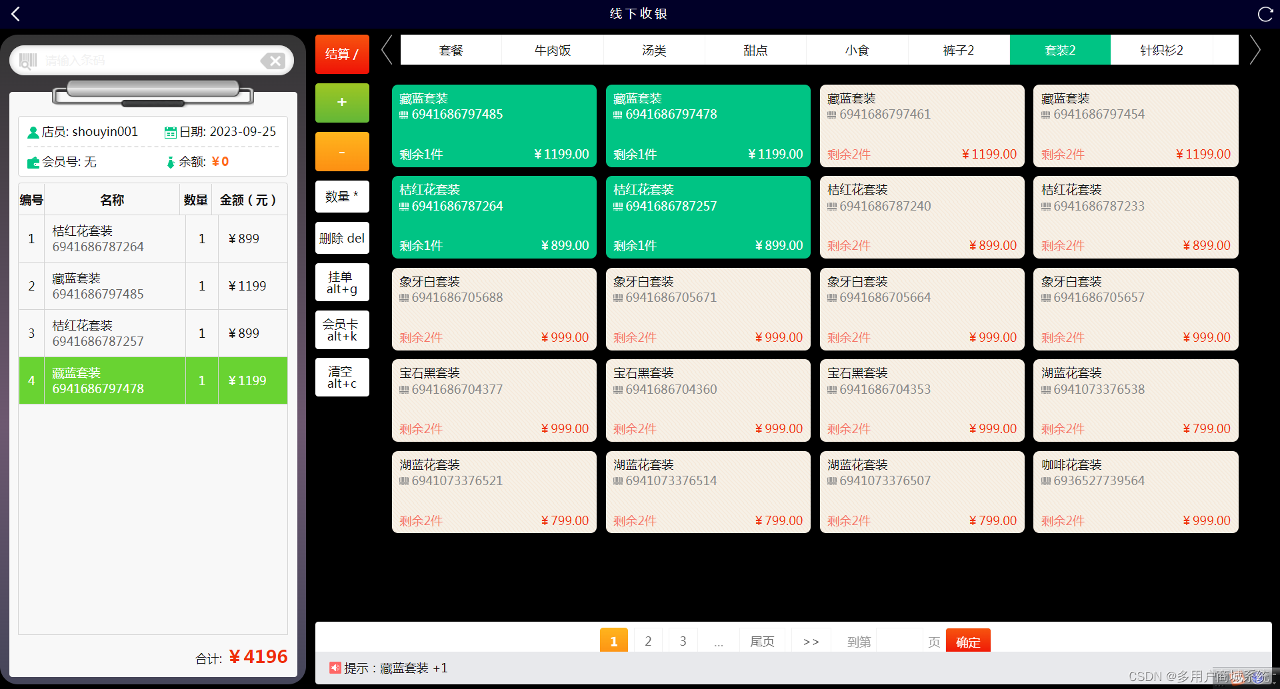The width and height of the screenshot is (1280, 689).
Task: Select product 湖蓝花套装 6941073376538
Action: point(1136,400)
